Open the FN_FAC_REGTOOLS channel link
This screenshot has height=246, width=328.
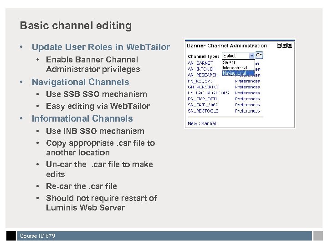point(208,92)
